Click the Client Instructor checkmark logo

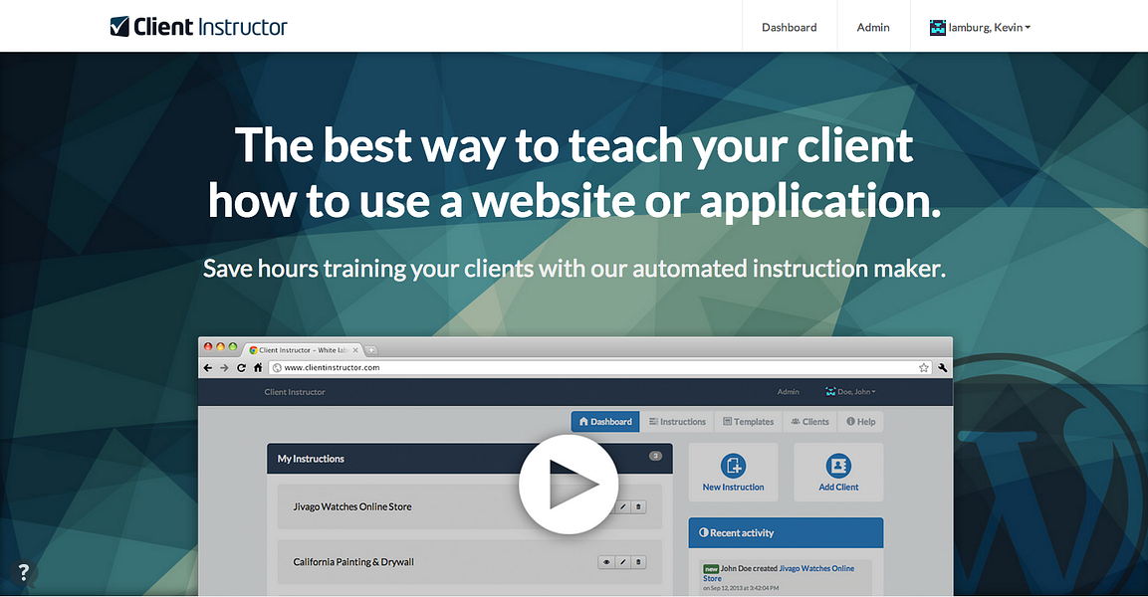click(x=119, y=26)
